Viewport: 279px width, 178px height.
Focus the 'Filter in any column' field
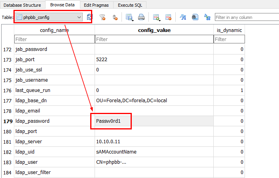click(x=246, y=17)
